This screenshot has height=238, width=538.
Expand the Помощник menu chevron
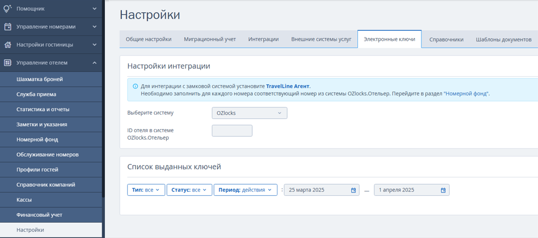tap(95, 8)
